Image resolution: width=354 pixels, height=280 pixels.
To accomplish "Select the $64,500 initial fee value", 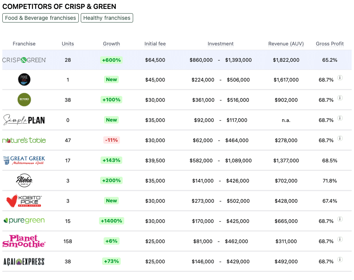I will (x=155, y=60).
